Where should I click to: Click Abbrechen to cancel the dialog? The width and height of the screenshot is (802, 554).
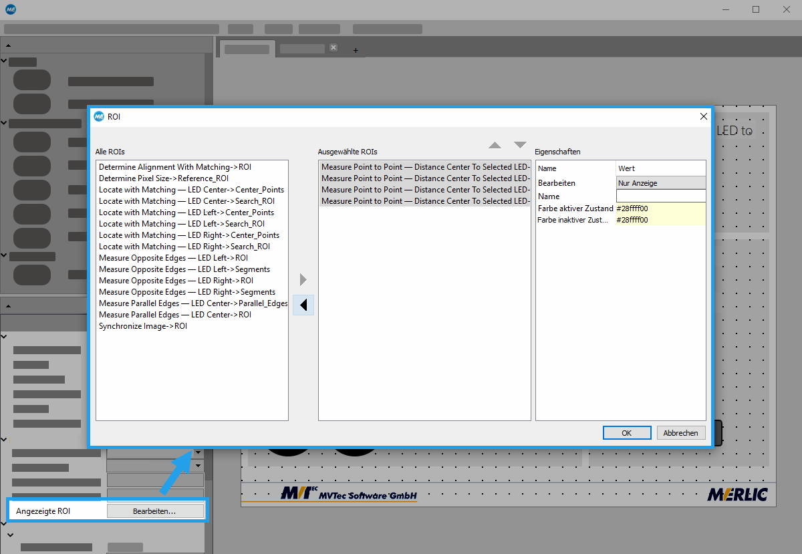680,433
